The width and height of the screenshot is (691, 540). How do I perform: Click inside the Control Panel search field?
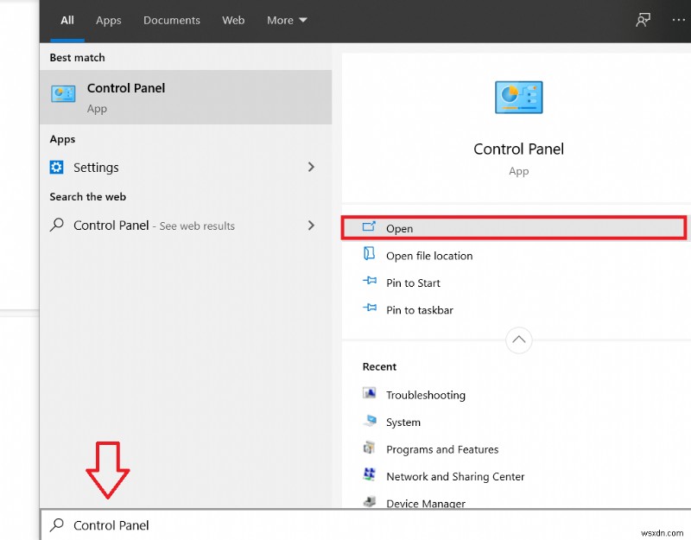click(x=173, y=524)
